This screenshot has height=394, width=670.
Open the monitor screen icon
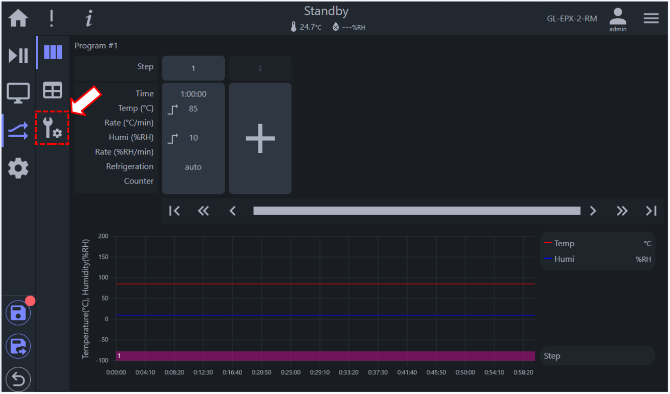pyautogui.click(x=18, y=93)
